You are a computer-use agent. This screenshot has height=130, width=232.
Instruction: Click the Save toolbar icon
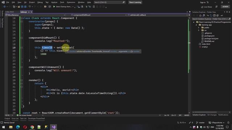coord(22,7)
